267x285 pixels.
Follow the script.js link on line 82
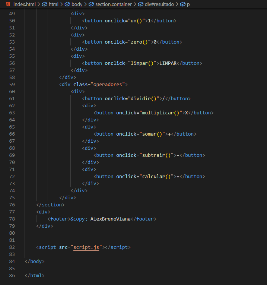click(x=86, y=247)
